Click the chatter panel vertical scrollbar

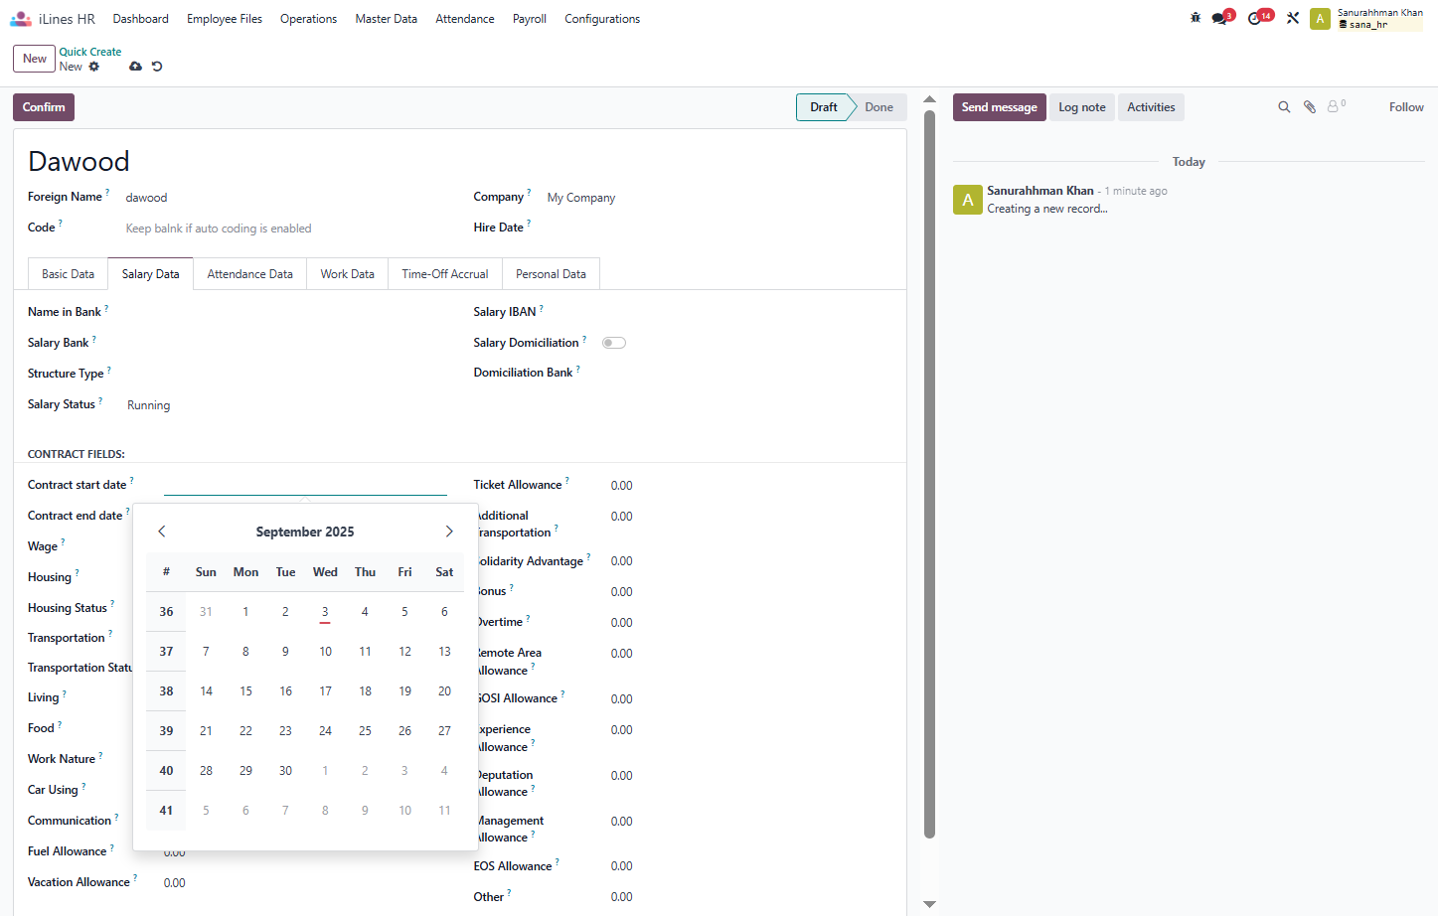(930, 474)
